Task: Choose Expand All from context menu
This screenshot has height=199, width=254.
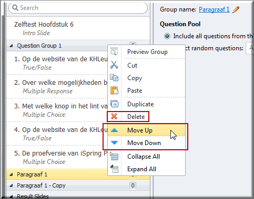Action: coord(141,169)
